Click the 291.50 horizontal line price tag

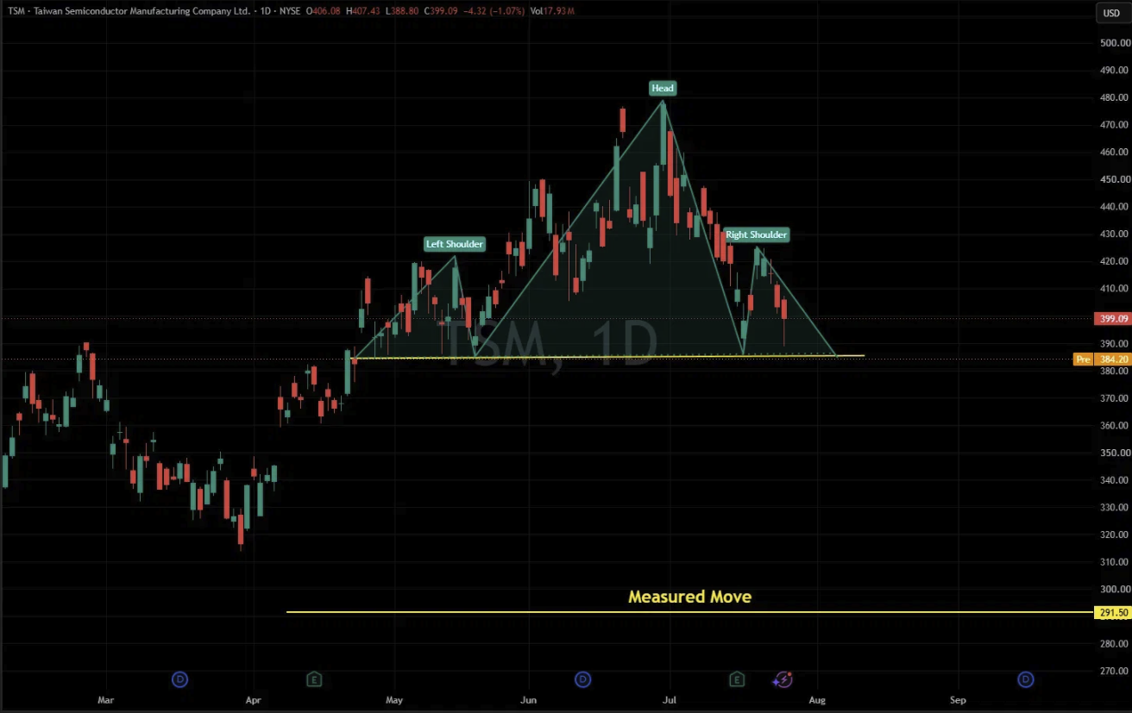(1112, 613)
